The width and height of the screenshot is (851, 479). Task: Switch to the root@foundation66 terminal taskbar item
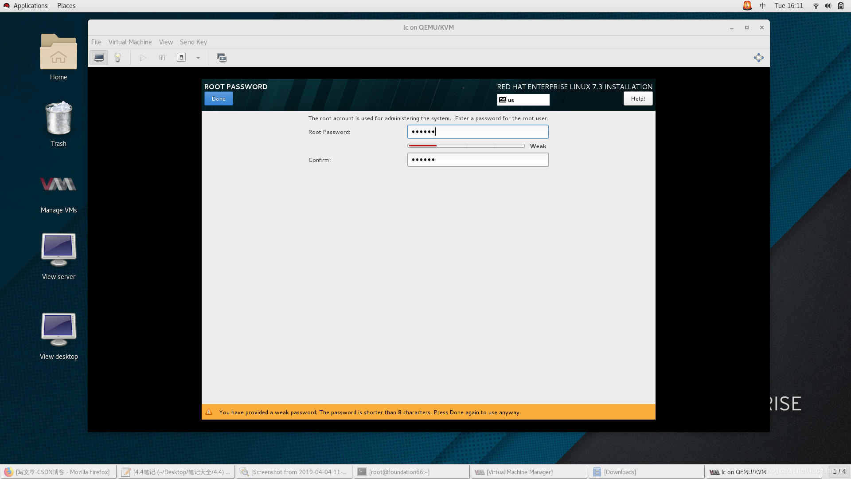tap(412, 472)
